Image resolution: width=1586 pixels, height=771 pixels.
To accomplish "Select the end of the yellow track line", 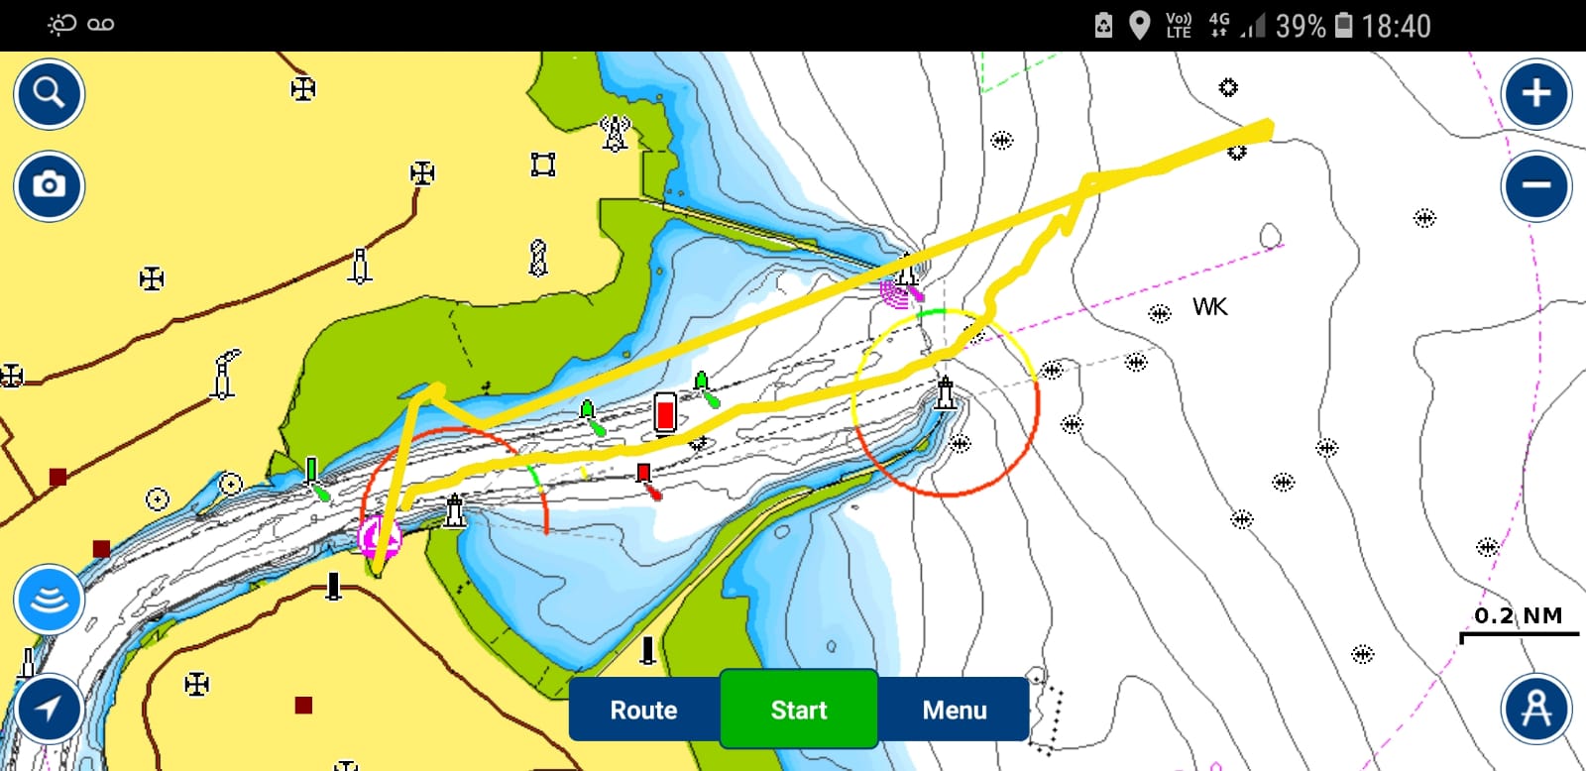I will click(1267, 127).
